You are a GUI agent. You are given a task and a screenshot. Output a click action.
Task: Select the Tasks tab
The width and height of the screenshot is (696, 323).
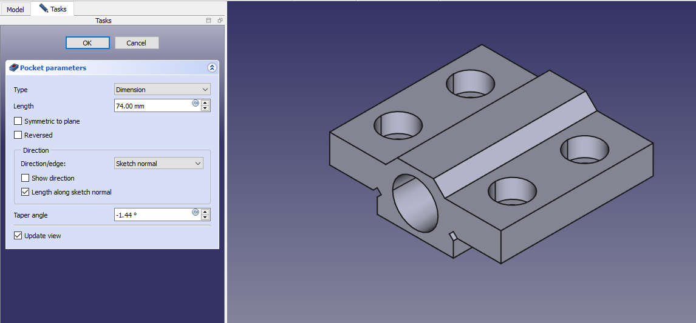[x=53, y=8]
